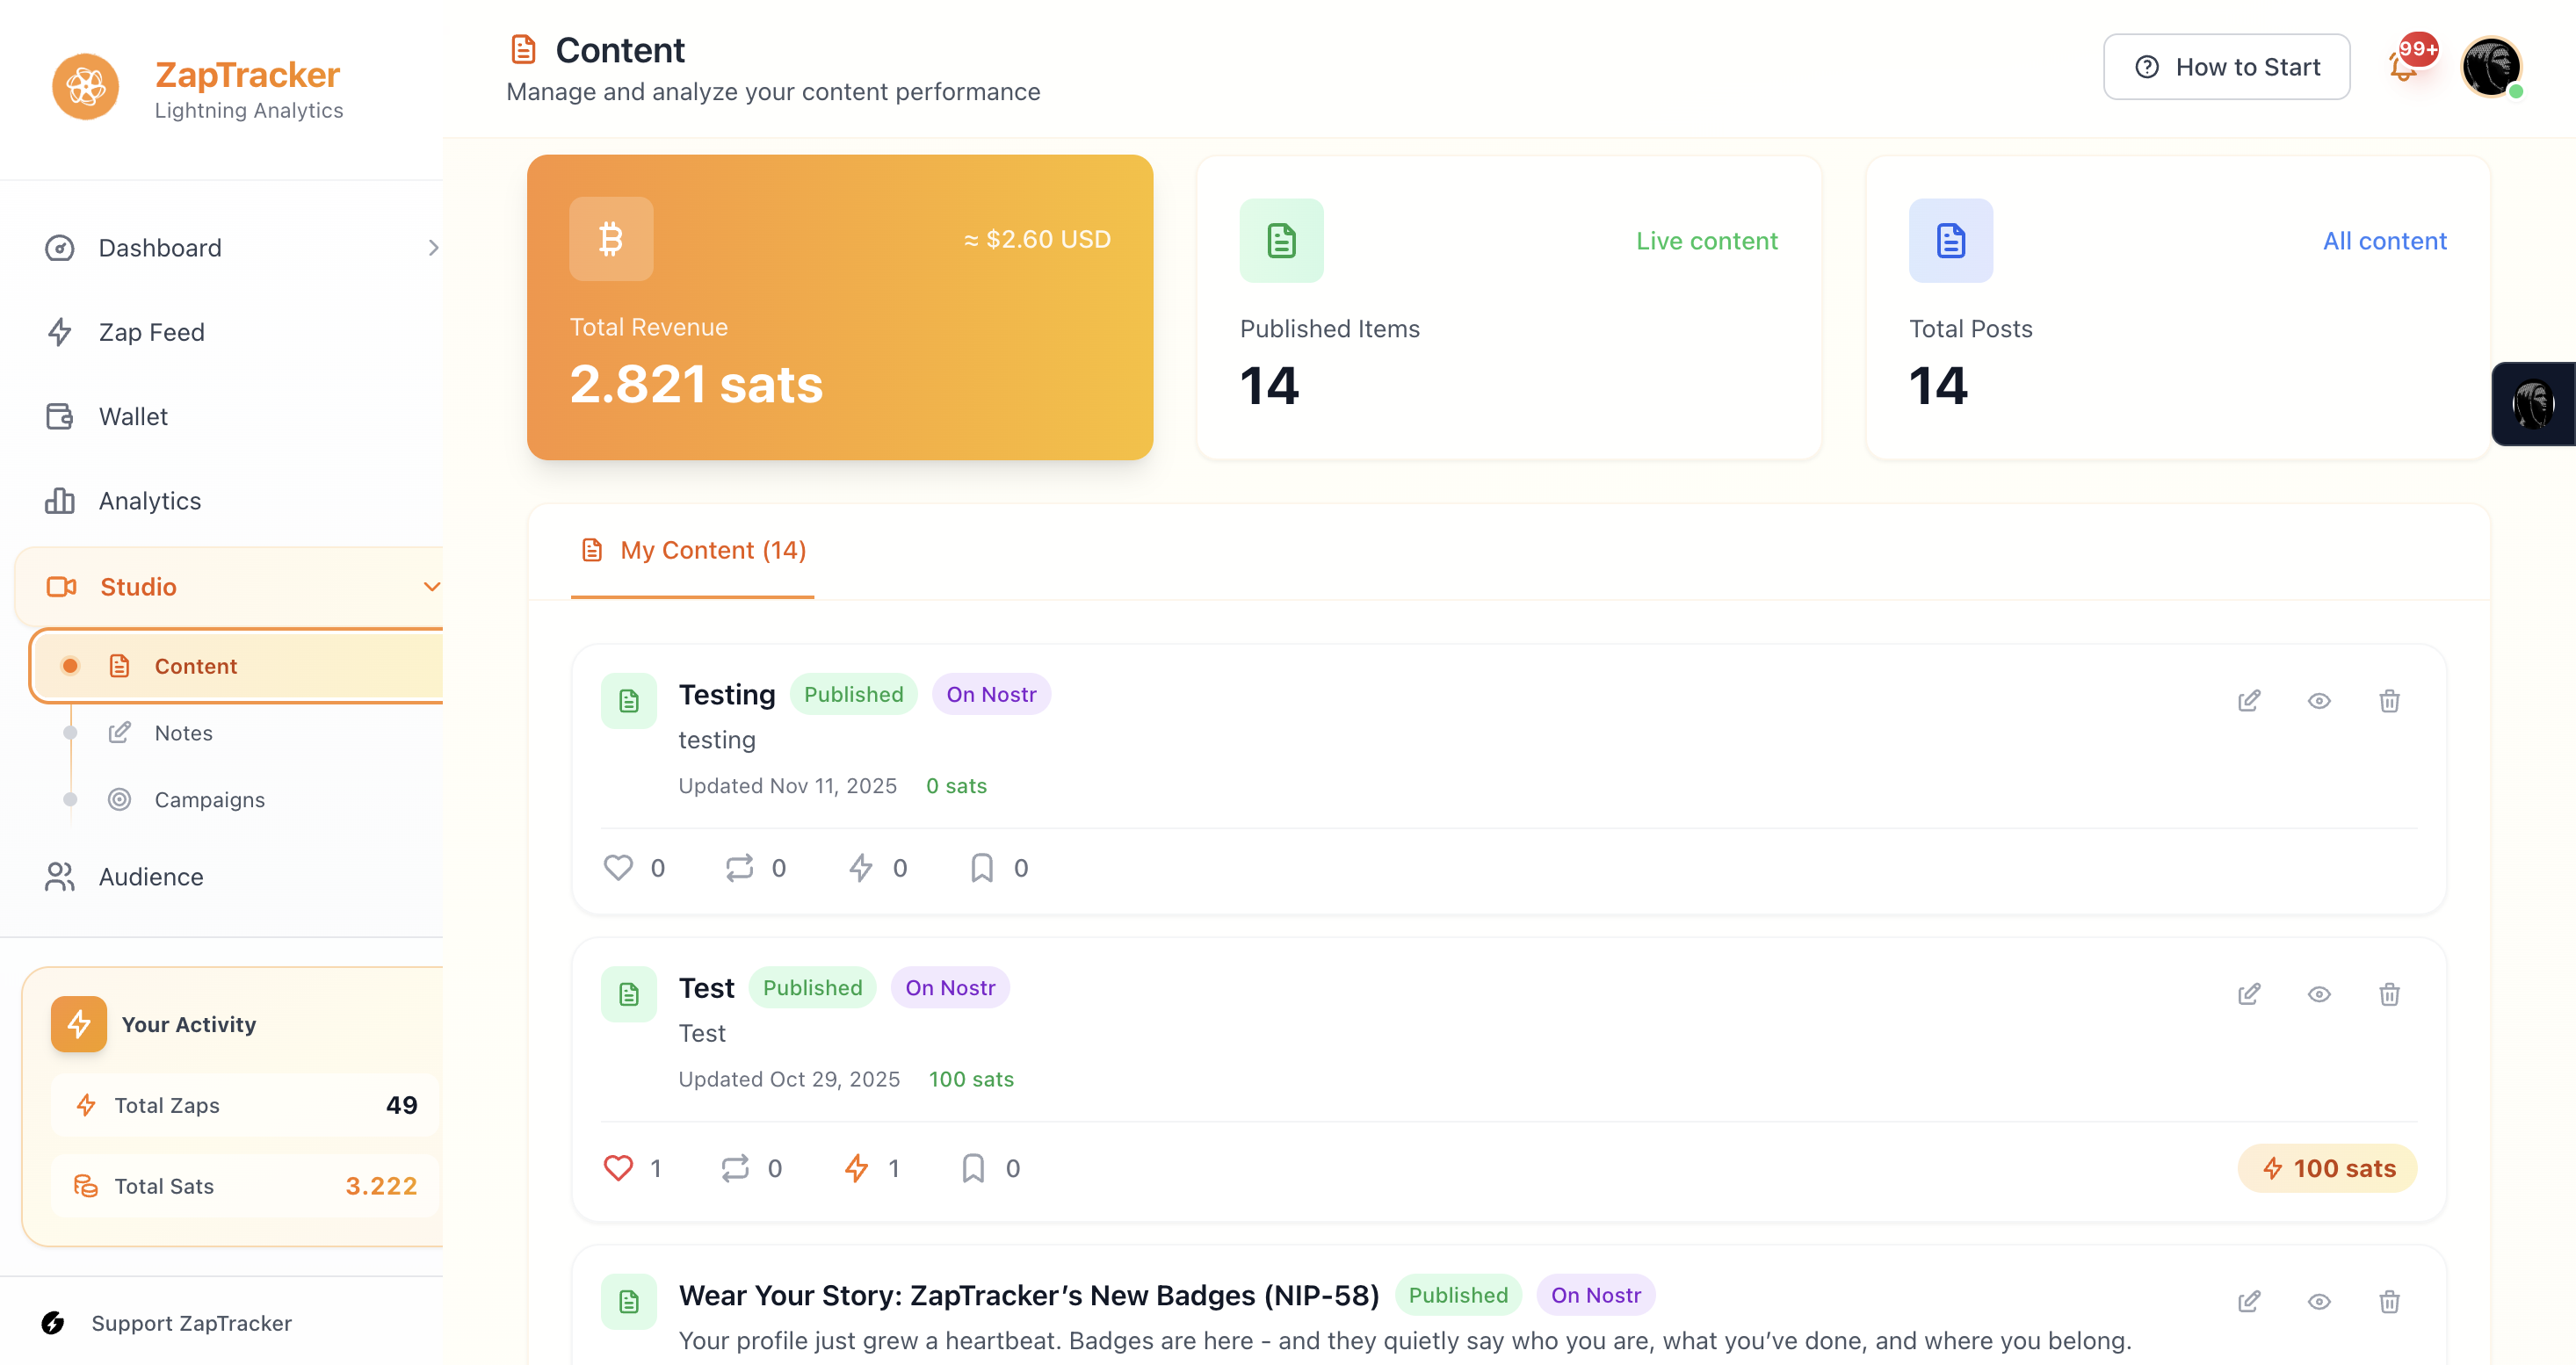Select Content under the Studio menu
The height and width of the screenshot is (1365, 2576).
click(x=196, y=665)
